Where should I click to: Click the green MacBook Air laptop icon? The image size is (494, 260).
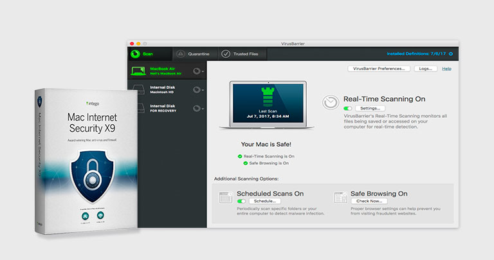point(138,71)
